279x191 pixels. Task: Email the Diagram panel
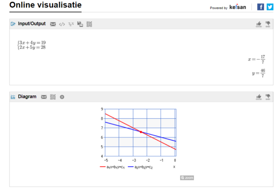click(x=44, y=97)
